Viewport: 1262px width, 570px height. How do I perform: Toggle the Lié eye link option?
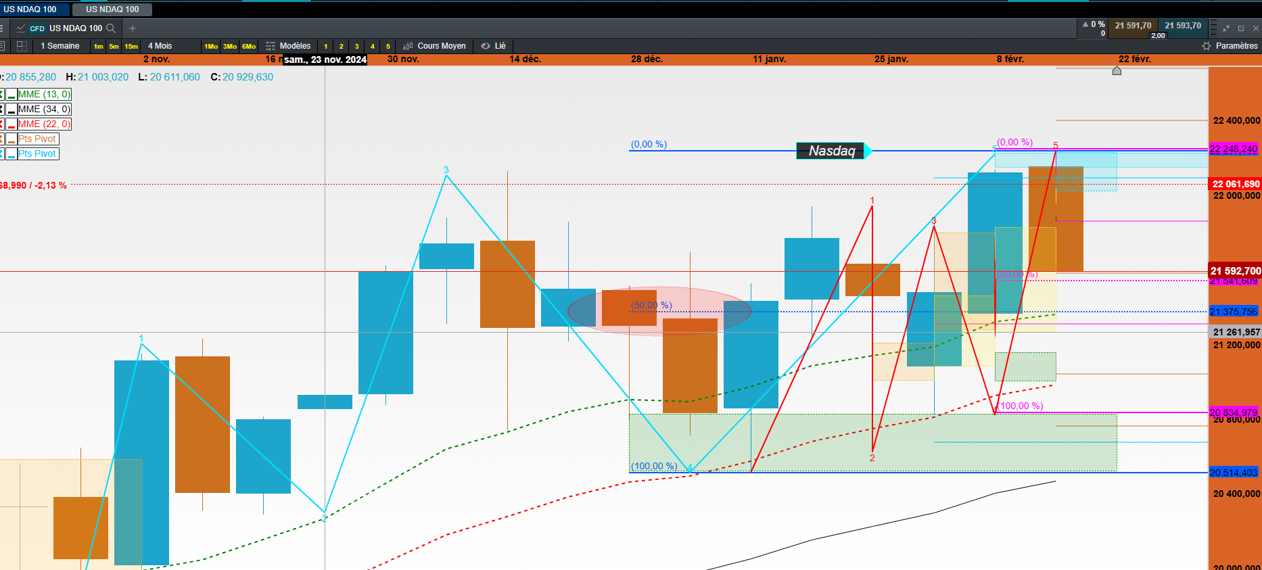[494, 46]
